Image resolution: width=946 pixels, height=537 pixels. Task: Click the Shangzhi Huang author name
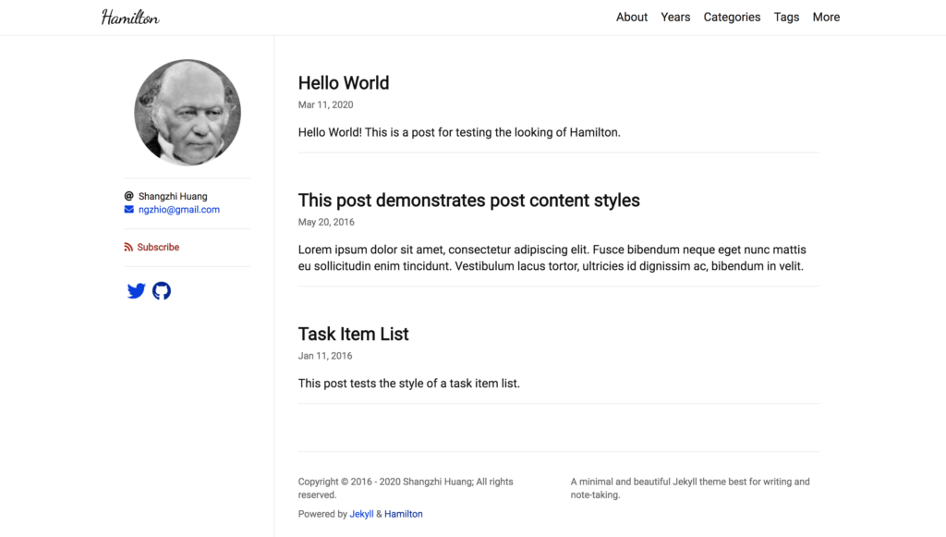[173, 196]
